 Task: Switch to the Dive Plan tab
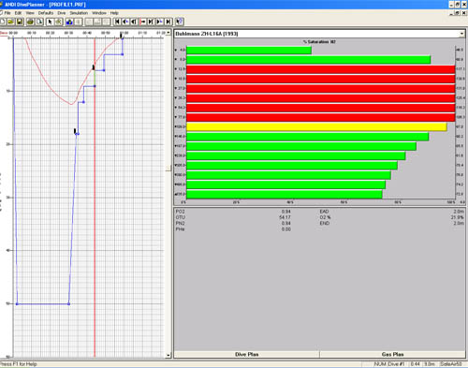[x=246, y=354]
